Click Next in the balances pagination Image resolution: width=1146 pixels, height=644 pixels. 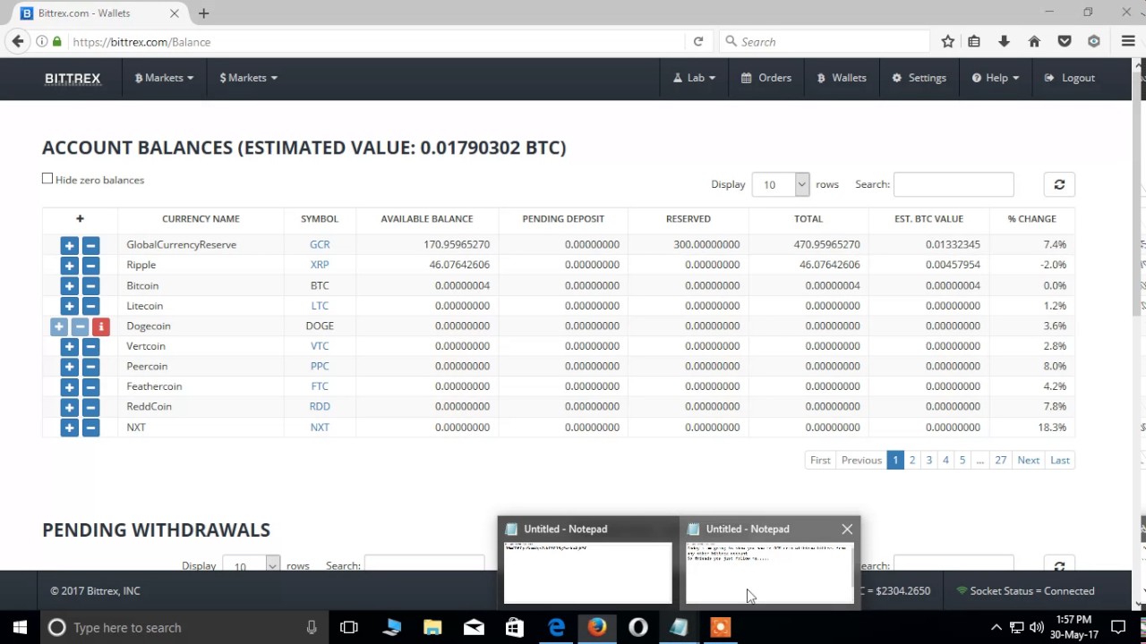pyautogui.click(x=1028, y=460)
